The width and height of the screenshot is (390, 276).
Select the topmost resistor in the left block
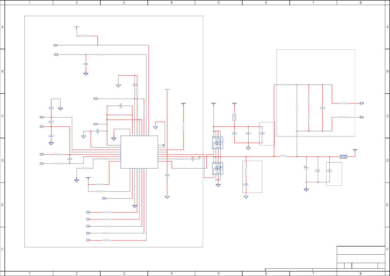tap(86, 36)
